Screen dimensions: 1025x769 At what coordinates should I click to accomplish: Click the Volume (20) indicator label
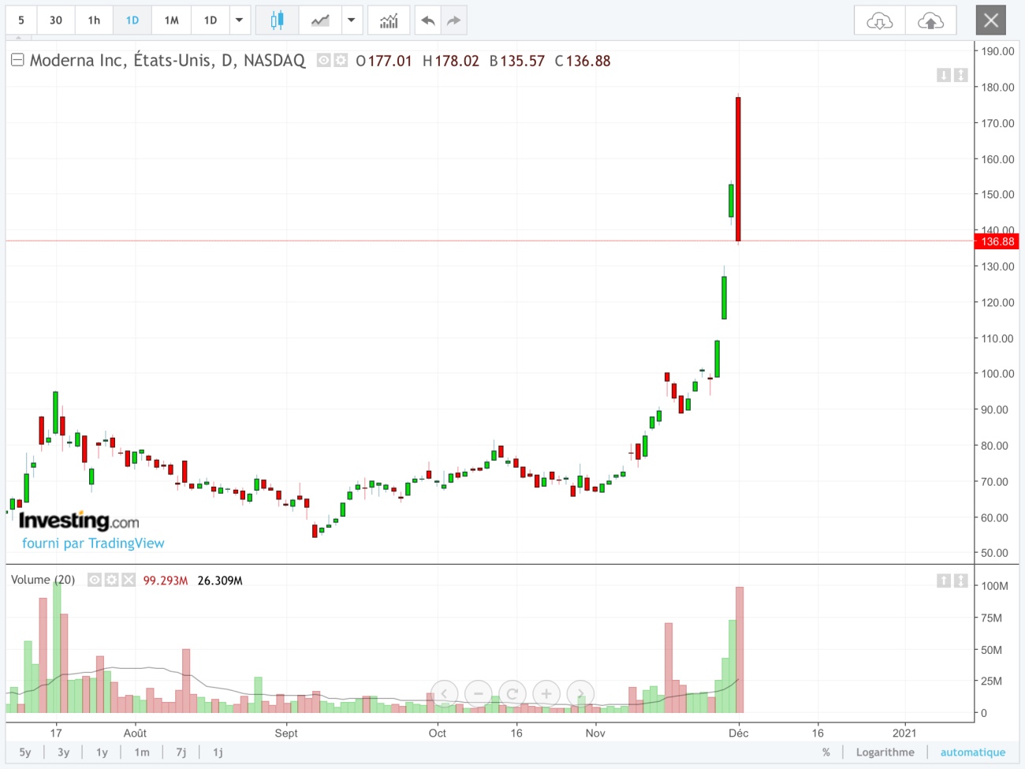(43, 580)
